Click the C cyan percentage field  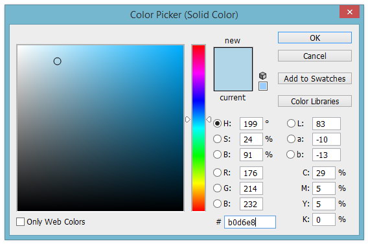point(324,173)
